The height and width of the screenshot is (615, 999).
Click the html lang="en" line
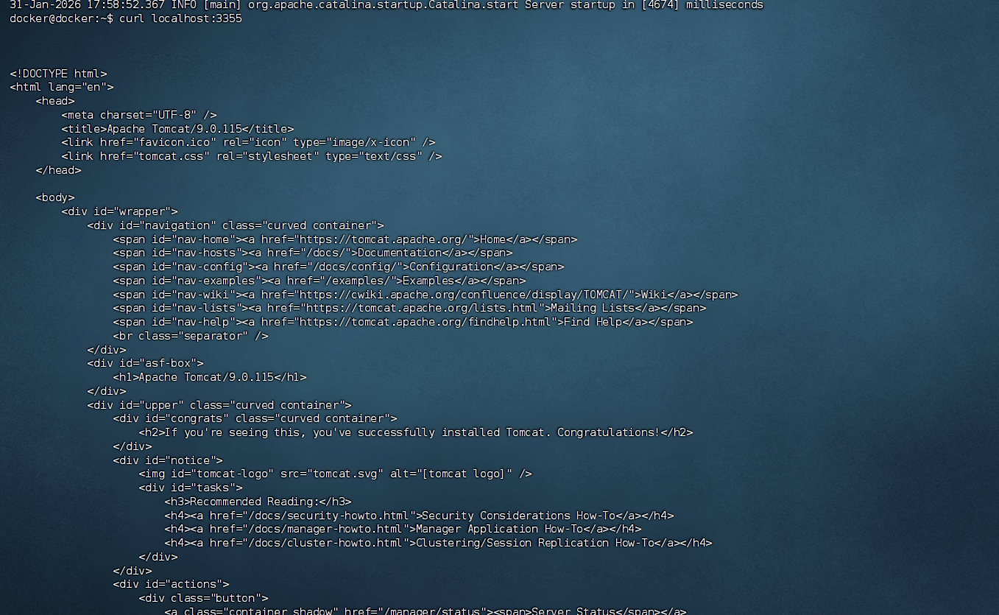tap(62, 87)
